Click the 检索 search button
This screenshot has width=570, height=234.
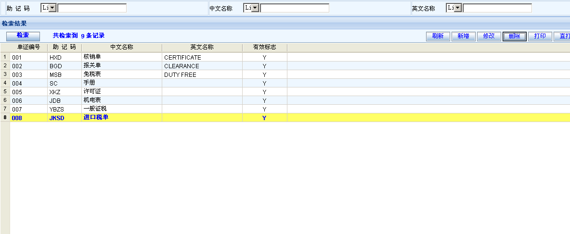click(23, 36)
